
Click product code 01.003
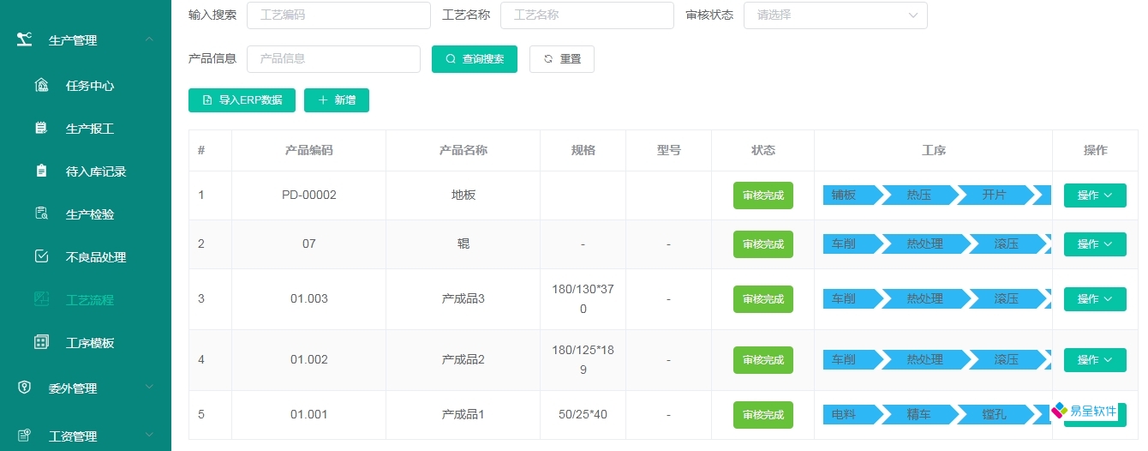tap(309, 298)
